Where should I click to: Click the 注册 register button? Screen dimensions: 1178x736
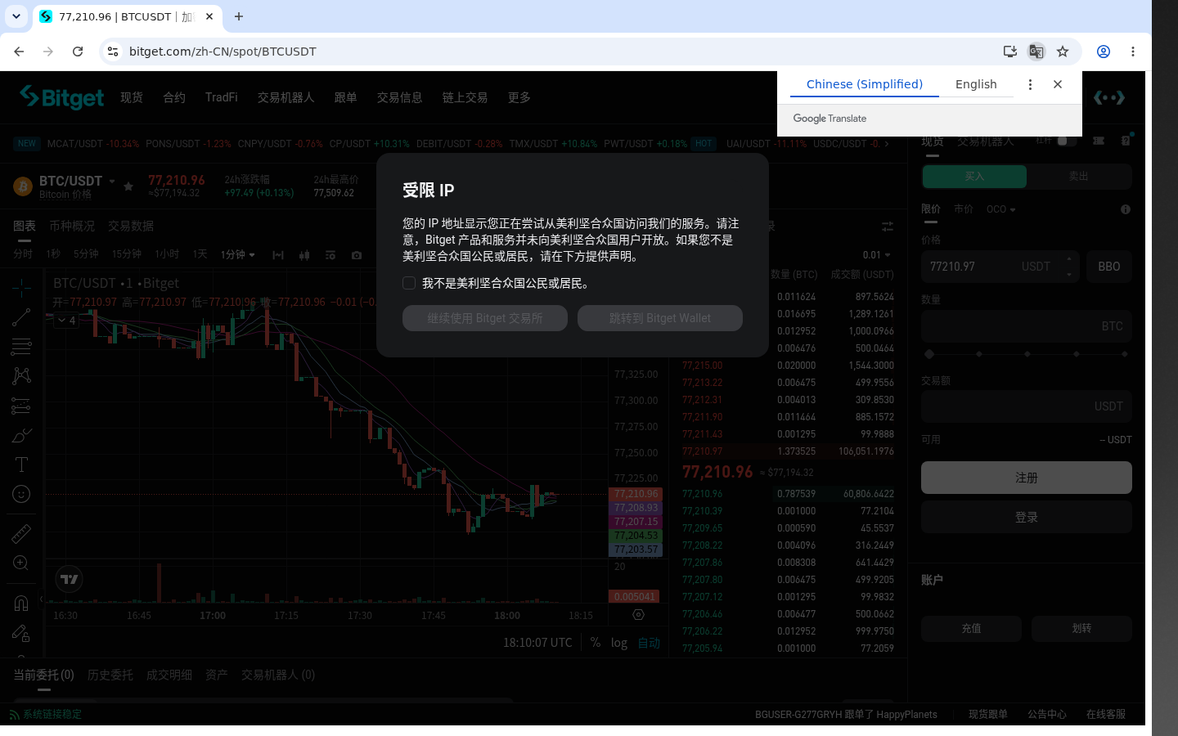tap(1027, 478)
